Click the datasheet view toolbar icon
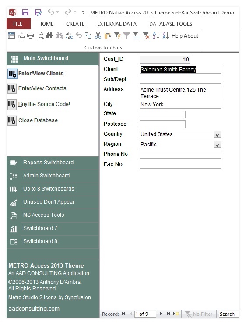246x325 pixels. (x=11, y=35)
